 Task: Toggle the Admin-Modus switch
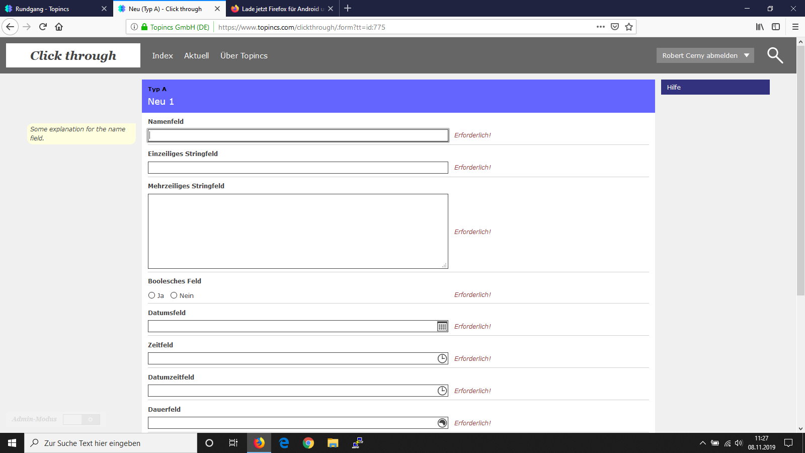[82, 419]
